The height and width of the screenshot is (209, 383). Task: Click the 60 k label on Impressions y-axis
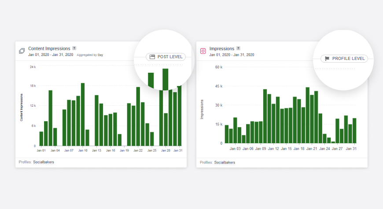(x=218, y=67)
